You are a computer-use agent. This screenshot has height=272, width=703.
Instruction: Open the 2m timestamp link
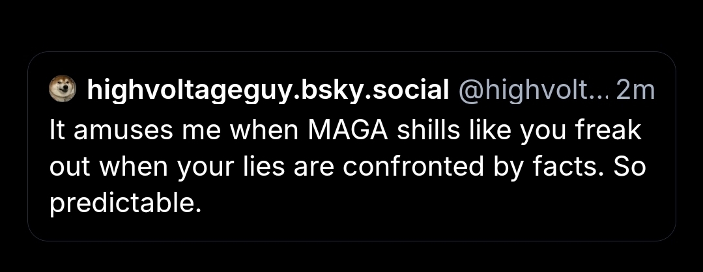[634, 91]
